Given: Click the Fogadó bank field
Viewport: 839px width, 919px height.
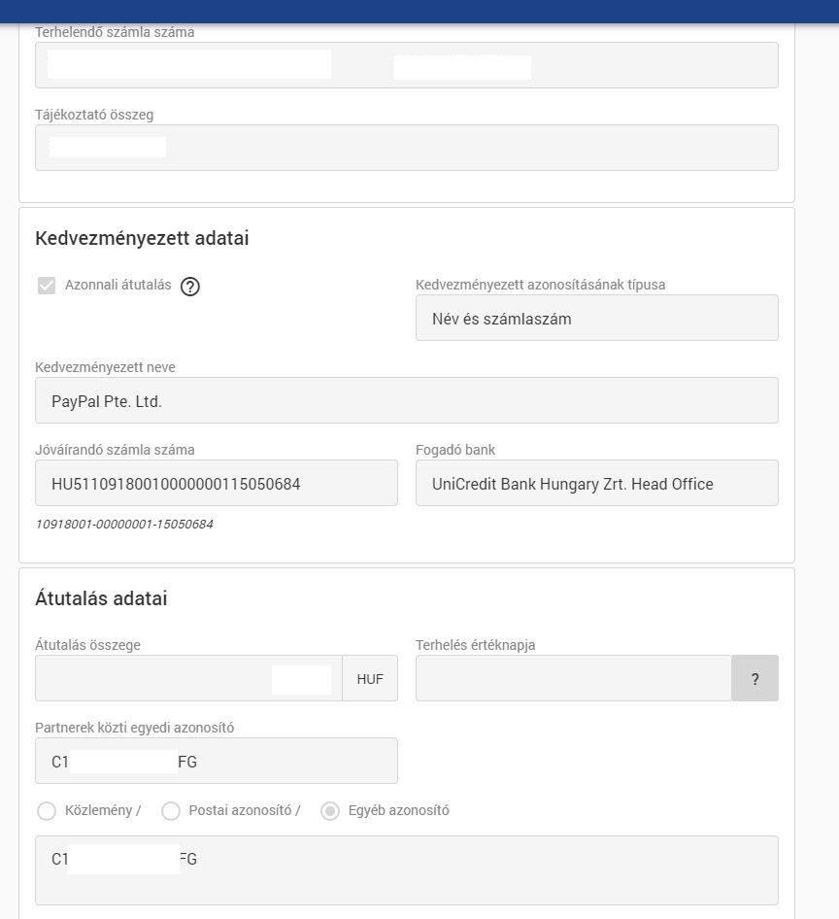Looking at the screenshot, I should click(596, 484).
